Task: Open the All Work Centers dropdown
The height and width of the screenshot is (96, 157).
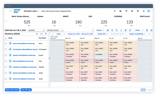Action: (55, 30)
